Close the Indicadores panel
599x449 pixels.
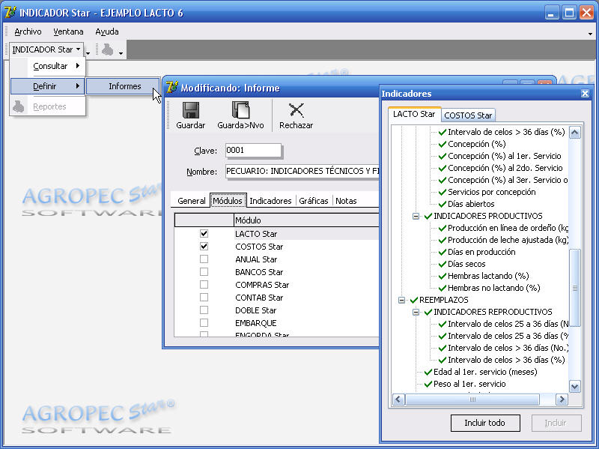(x=585, y=93)
